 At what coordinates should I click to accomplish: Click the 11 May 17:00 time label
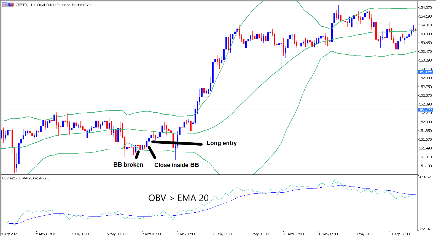(x=293, y=234)
